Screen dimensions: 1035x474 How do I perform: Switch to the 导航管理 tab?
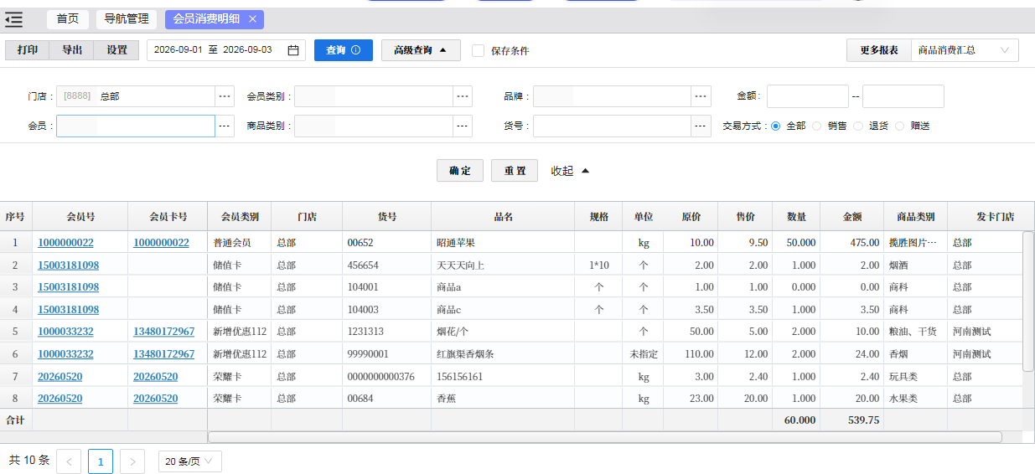127,19
